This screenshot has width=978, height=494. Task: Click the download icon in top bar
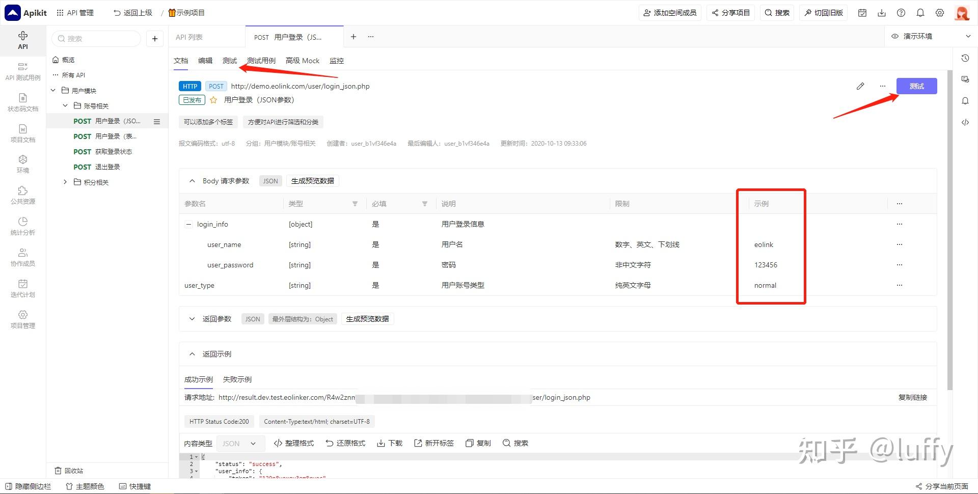click(x=882, y=13)
